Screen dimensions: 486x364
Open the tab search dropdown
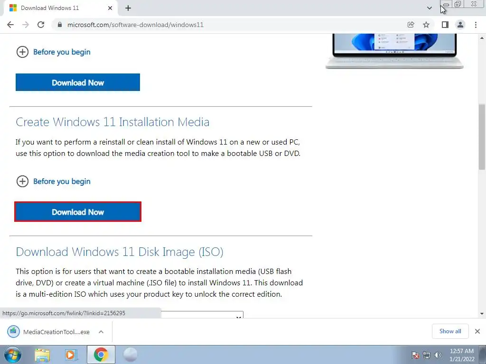coord(429,8)
